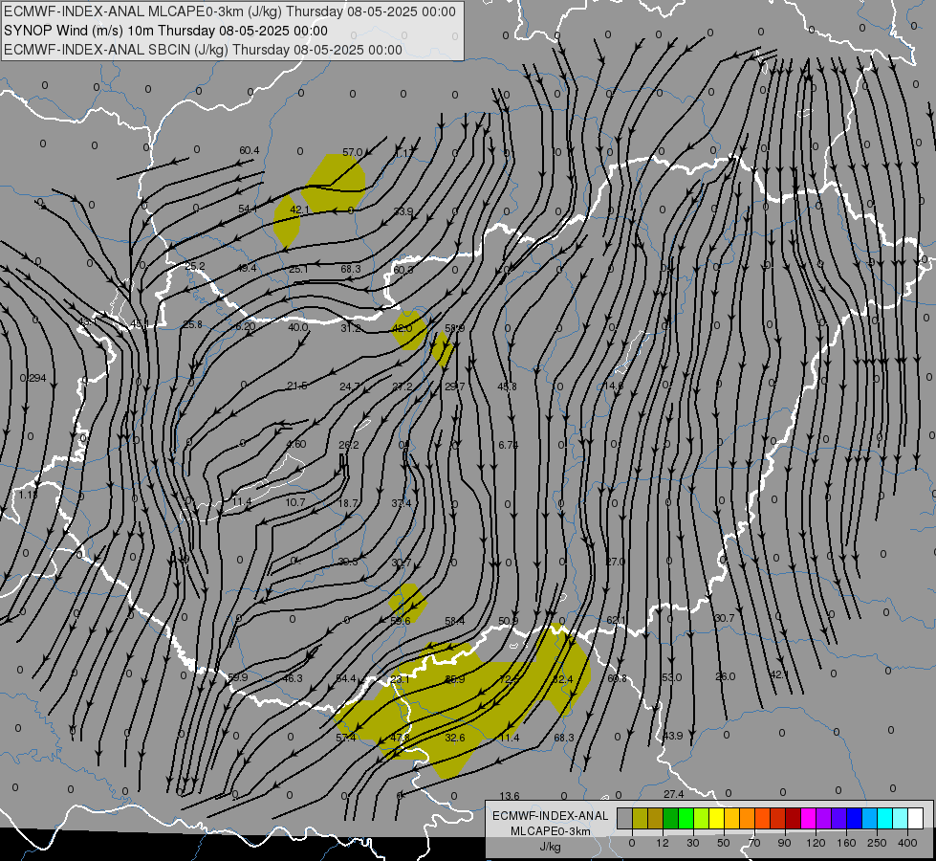The image size is (936, 861).
Task: Click the grid value 57.4
Action: pyautogui.click(x=346, y=738)
